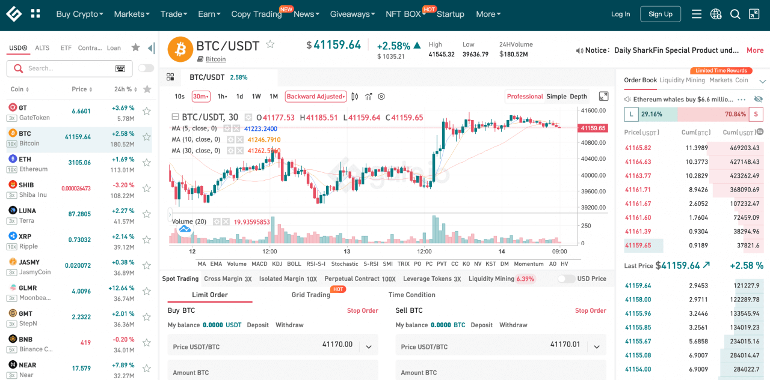Click the speaker icon by Ethereum whales news
Image resolution: width=770 pixels, height=380 pixels.
click(x=627, y=99)
